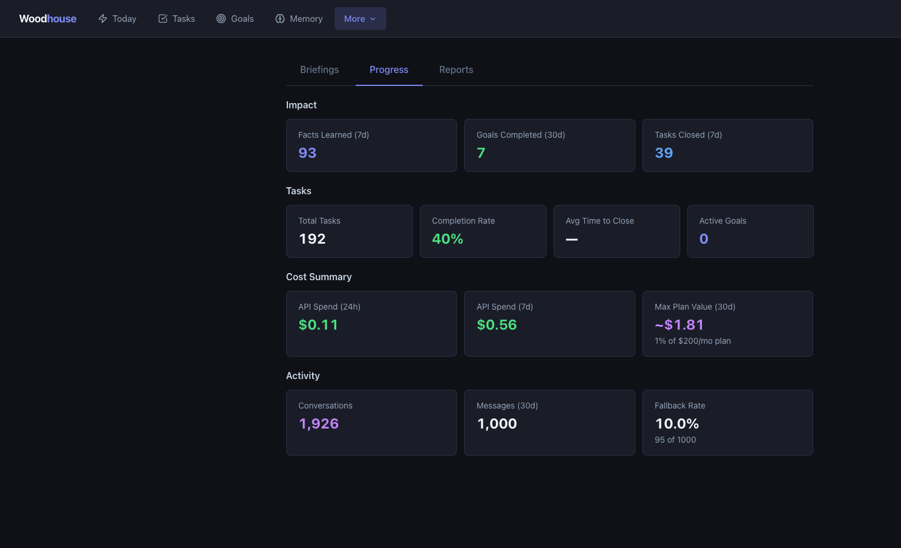Click the API Spend (24h) label
This screenshot has height=548, width=901.
(329, 307)
